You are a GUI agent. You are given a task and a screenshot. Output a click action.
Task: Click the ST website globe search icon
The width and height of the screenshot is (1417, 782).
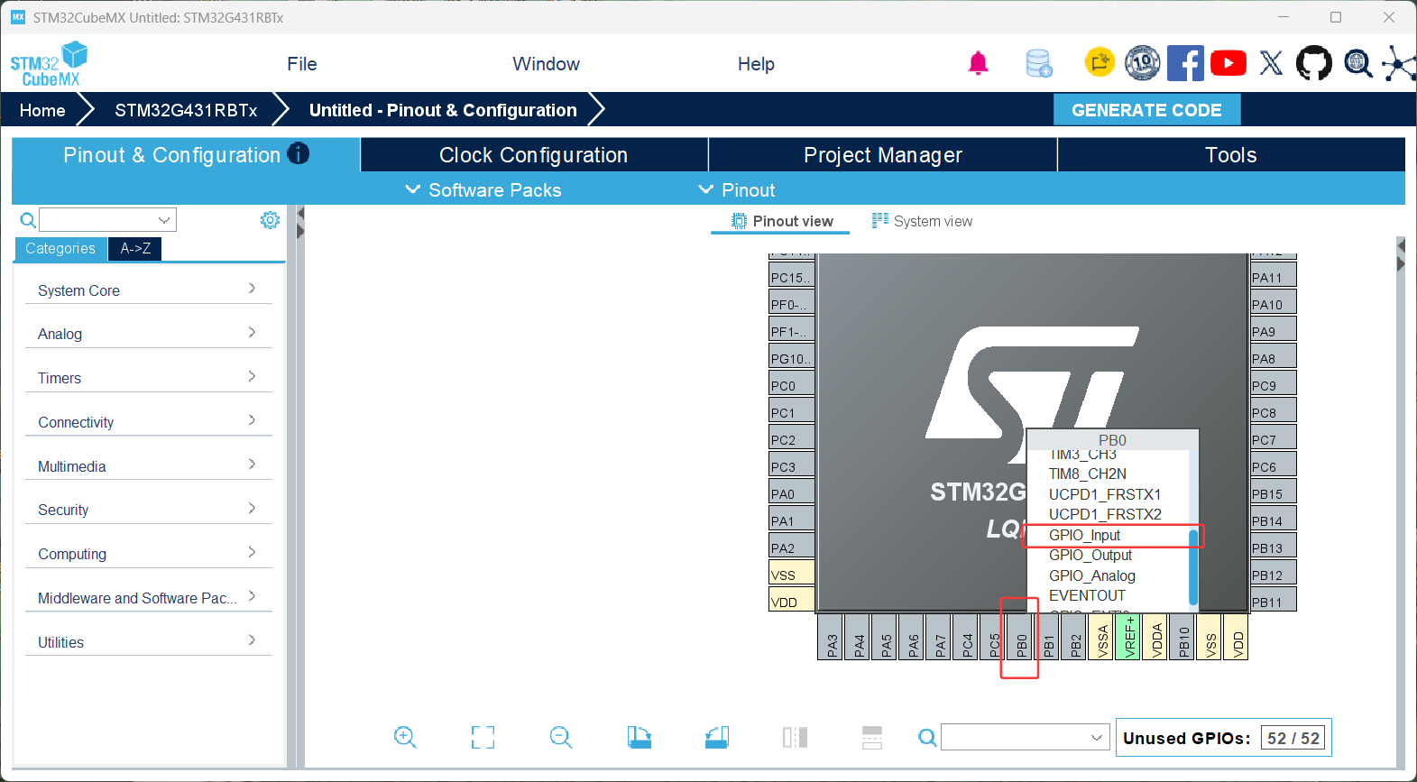click(1357, 63)
